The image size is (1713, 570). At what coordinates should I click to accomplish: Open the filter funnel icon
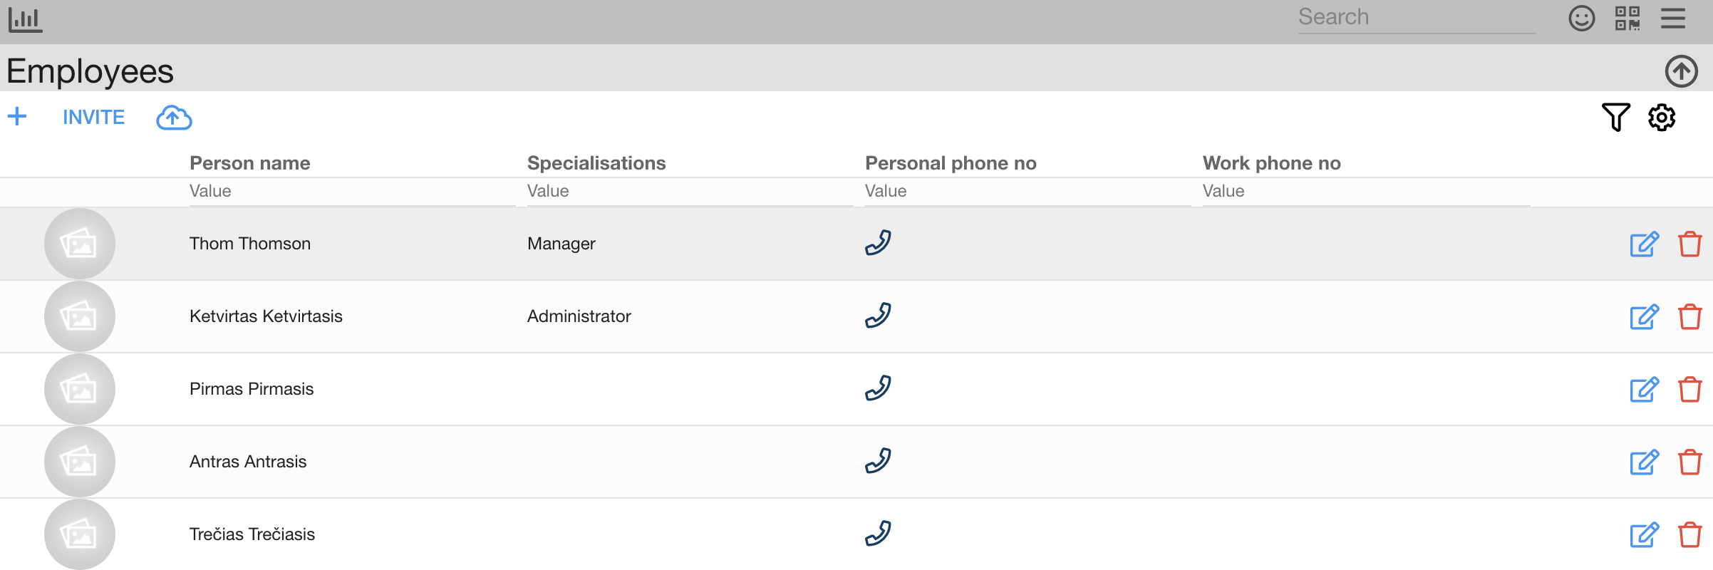(1615, 117)
